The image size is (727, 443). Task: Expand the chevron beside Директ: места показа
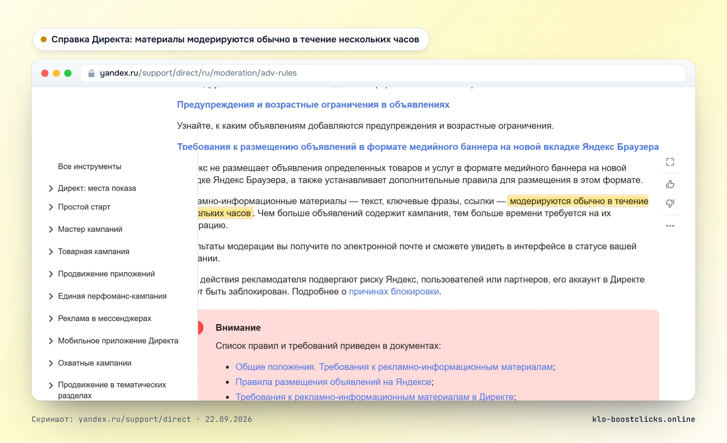pyautogui.click(x=50, y=188)
